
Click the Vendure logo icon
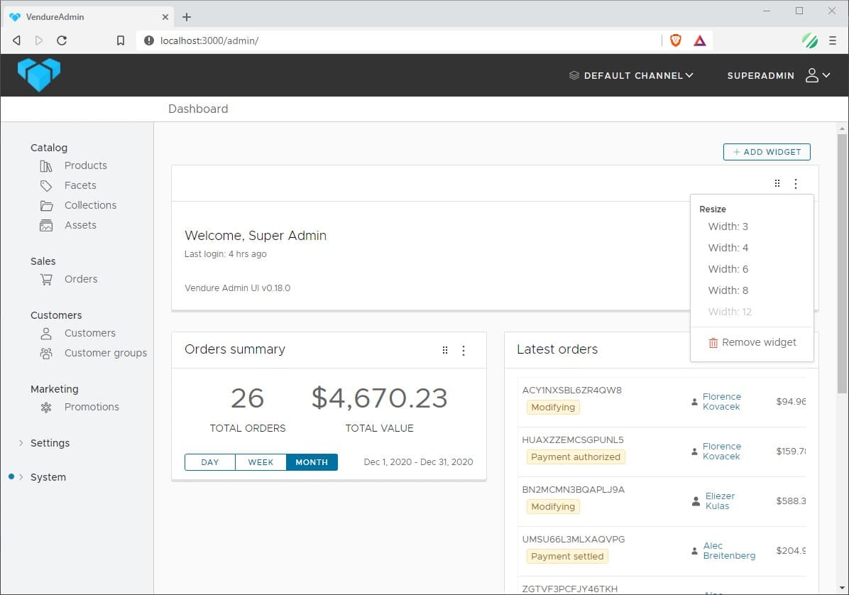click(39, 75)
